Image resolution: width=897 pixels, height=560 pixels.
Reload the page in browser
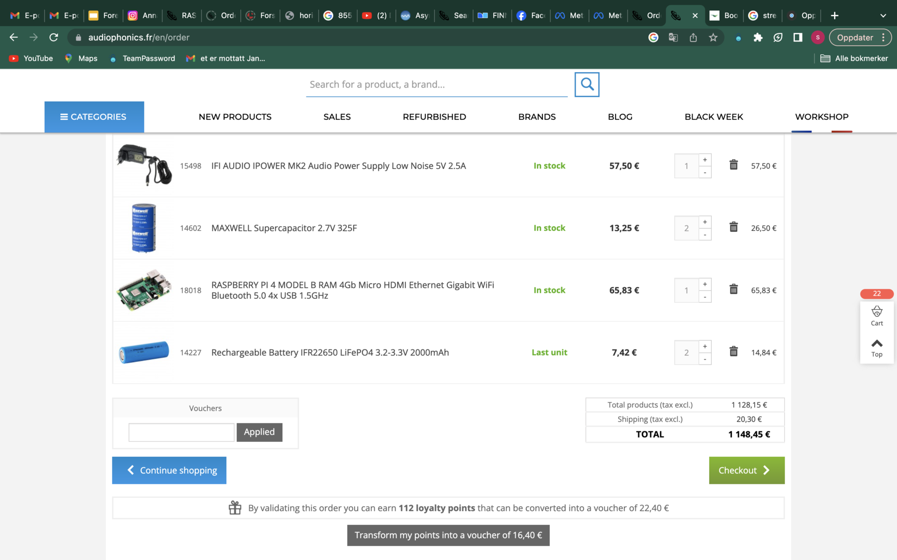53,37
